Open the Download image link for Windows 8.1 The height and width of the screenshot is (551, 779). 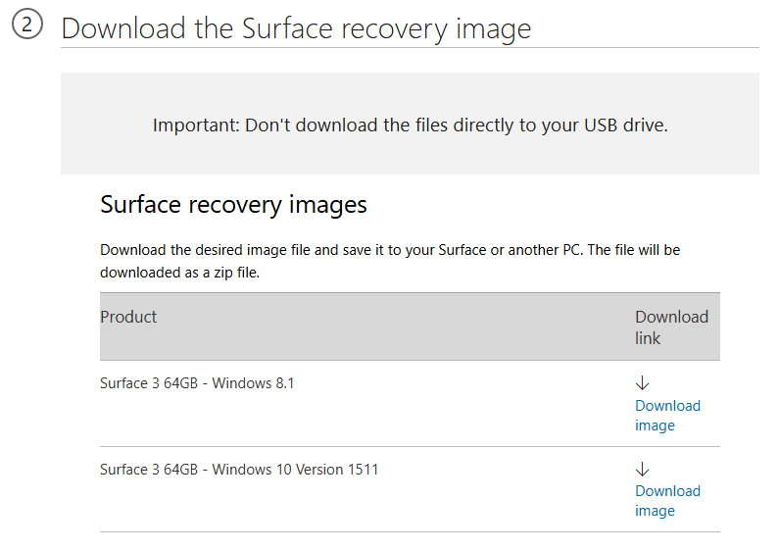point(667,416)
